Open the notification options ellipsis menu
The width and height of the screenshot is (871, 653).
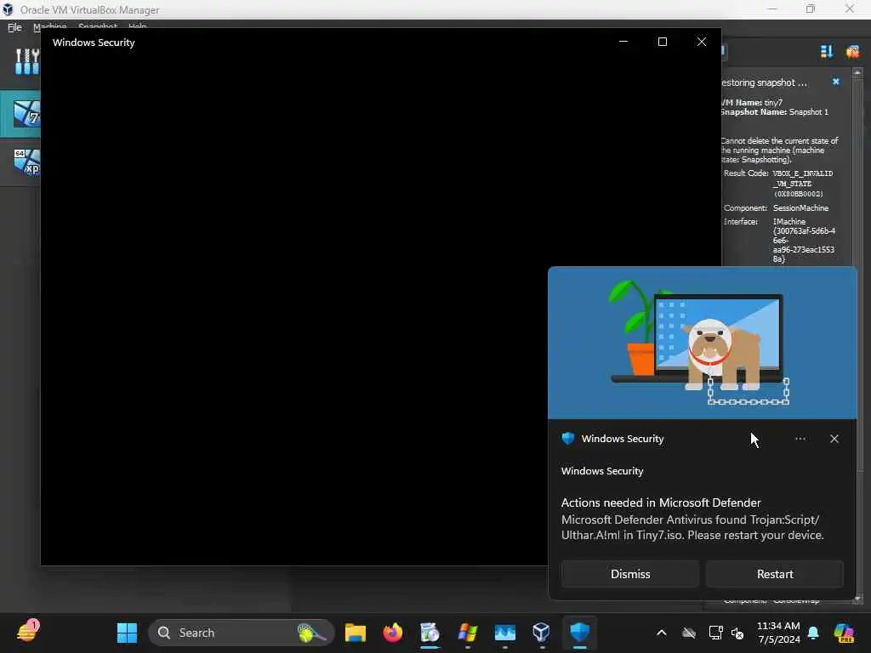[x=800, y=439]
